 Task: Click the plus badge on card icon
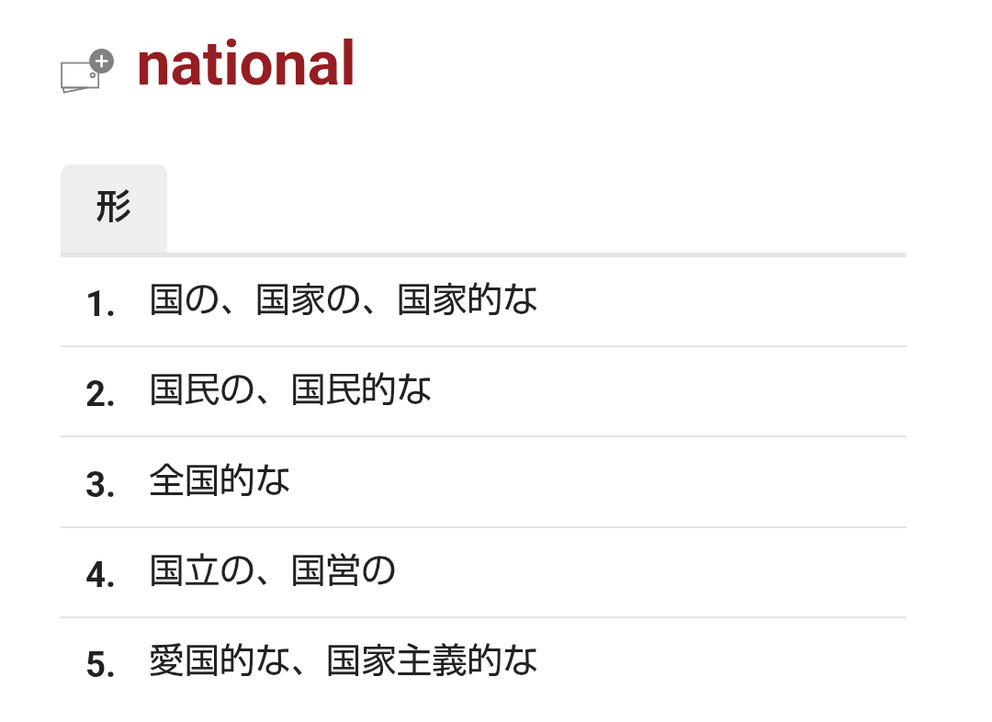coord(101,62)
